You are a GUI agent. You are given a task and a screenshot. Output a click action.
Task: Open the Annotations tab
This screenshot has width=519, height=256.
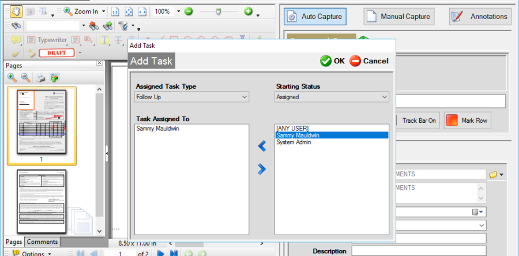click(480, 17)
